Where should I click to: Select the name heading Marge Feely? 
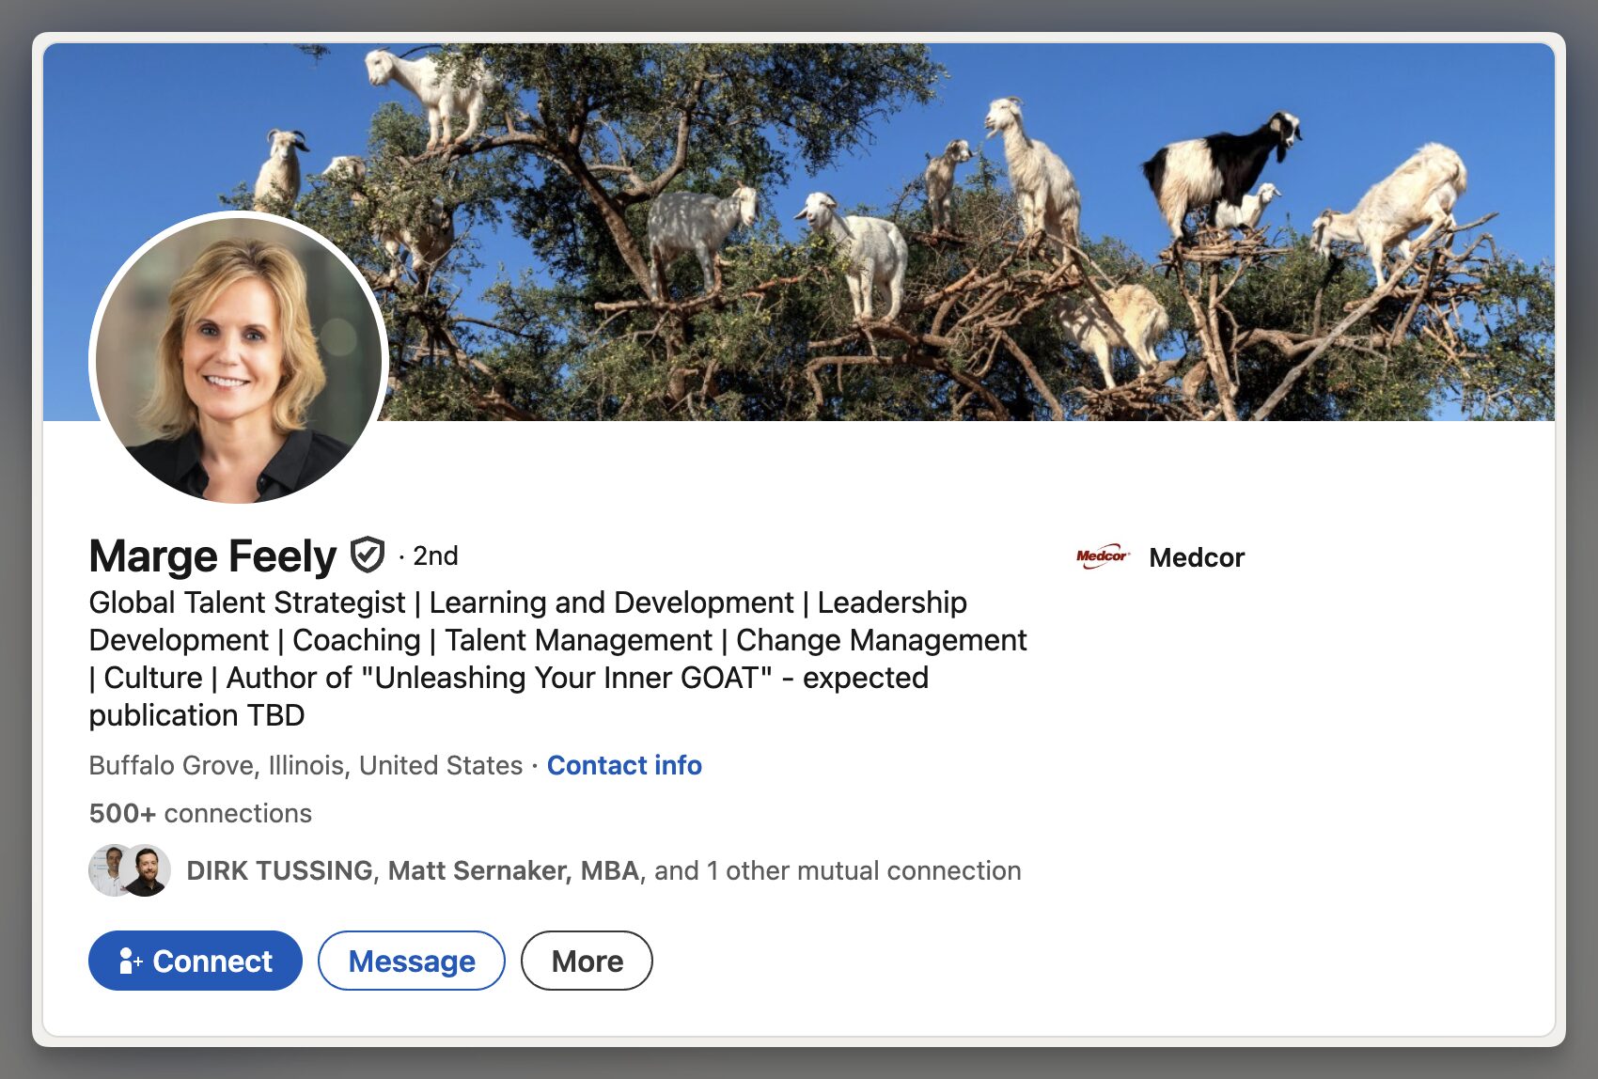(x=211, y=555)
